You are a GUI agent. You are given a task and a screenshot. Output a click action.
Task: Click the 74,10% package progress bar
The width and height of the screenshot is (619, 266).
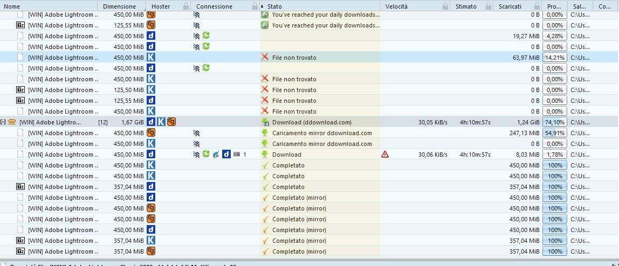[x=555, y=122]
